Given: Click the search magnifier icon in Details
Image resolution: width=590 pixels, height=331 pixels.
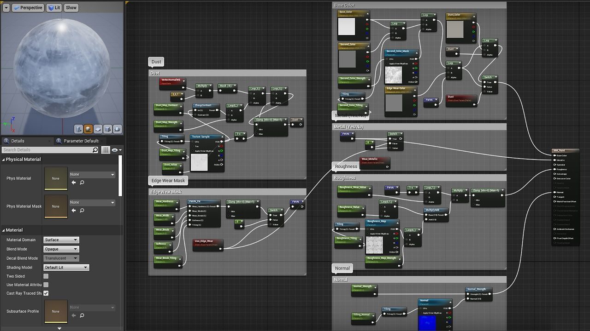Looking at the screenshot, I should (x=95, y=150).
